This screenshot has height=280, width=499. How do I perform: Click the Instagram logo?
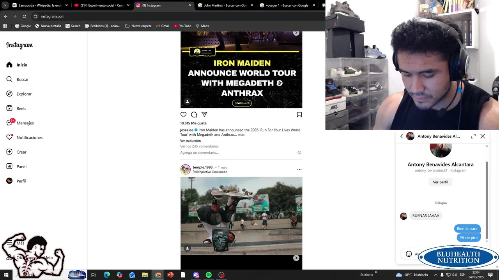pyautogui.click(x=19, y=45)
